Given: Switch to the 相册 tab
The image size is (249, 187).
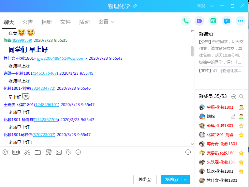Looking at the screenshot, I should (47, 22).
